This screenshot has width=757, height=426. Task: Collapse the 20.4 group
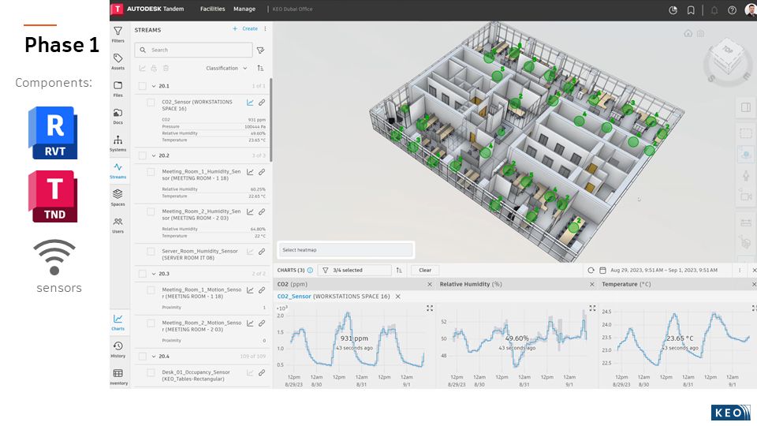tap(154, 357)
